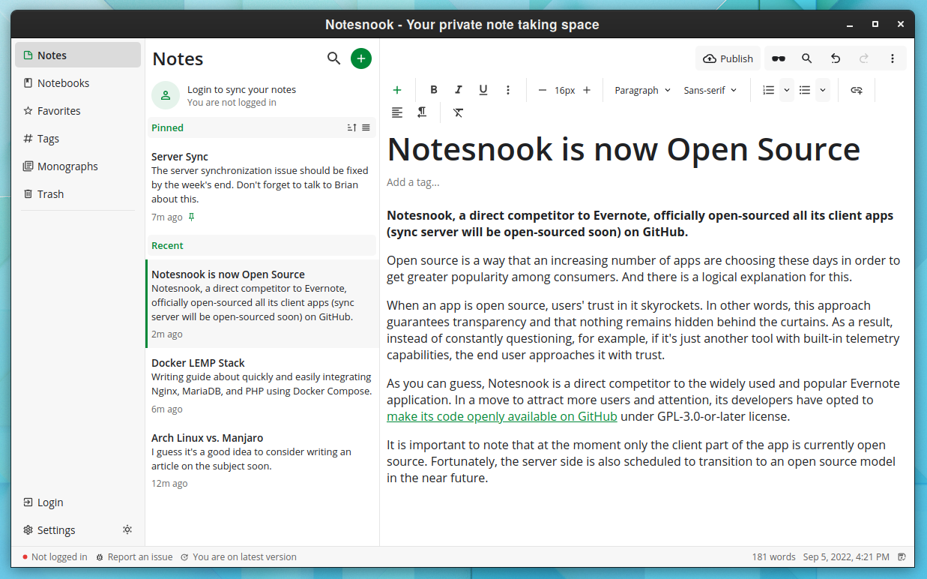The image size is (927, 579).
Task: Show more text formatting options
Action: 508,90
